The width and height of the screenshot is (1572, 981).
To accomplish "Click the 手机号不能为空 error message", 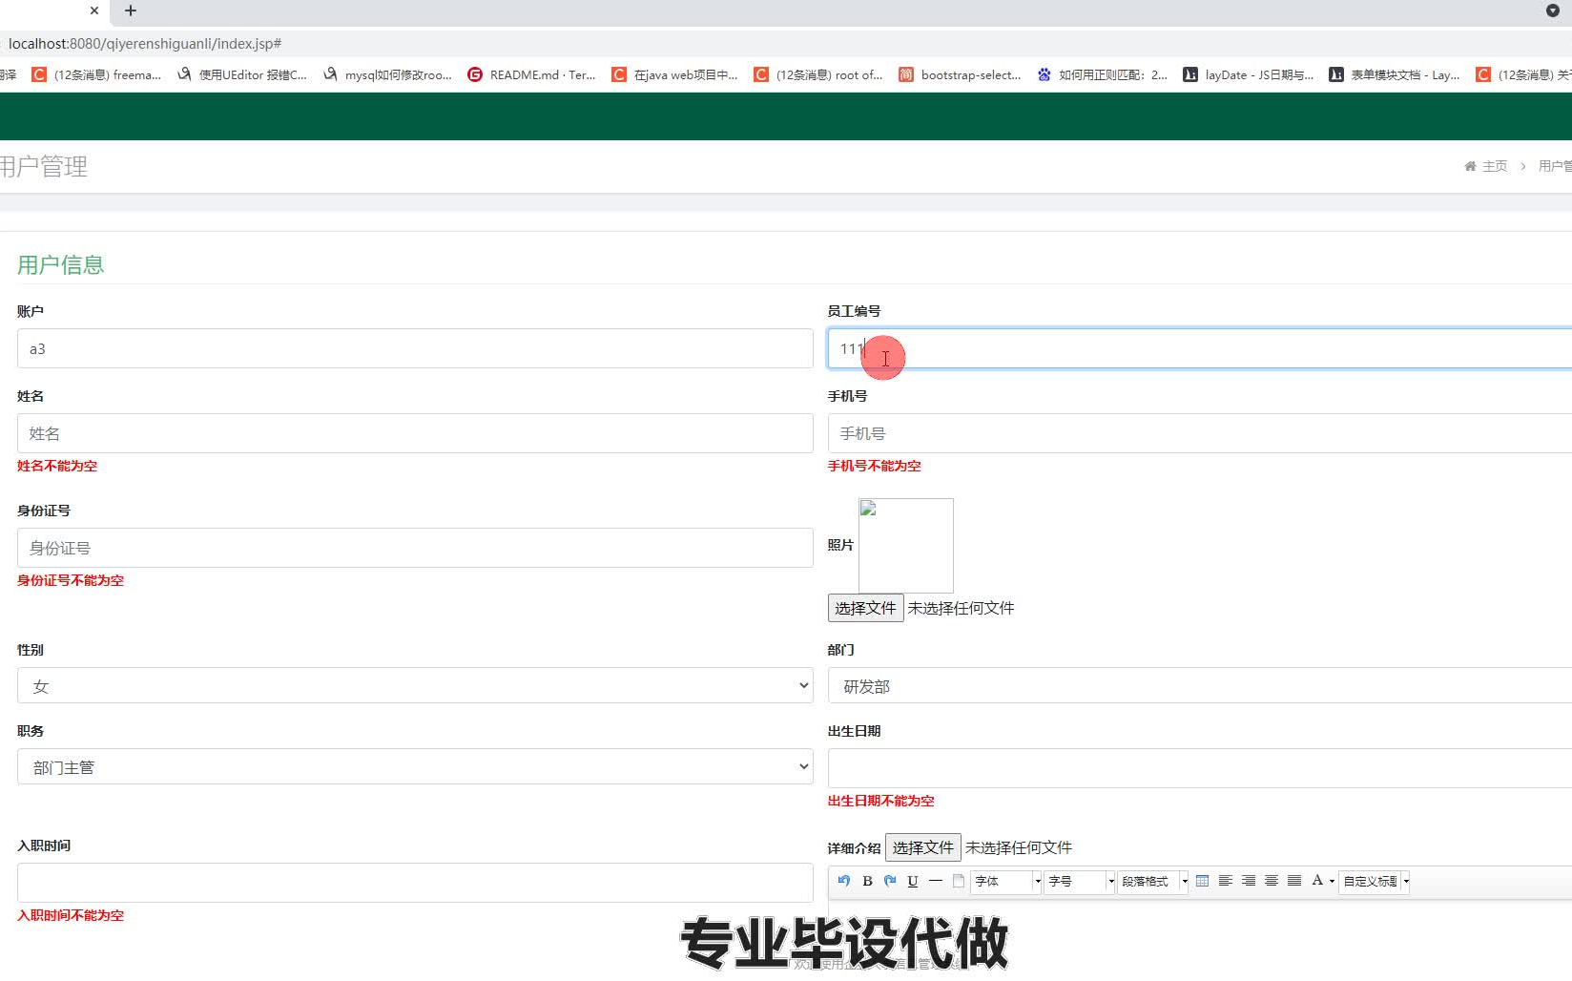I will (x=875, y=466).
